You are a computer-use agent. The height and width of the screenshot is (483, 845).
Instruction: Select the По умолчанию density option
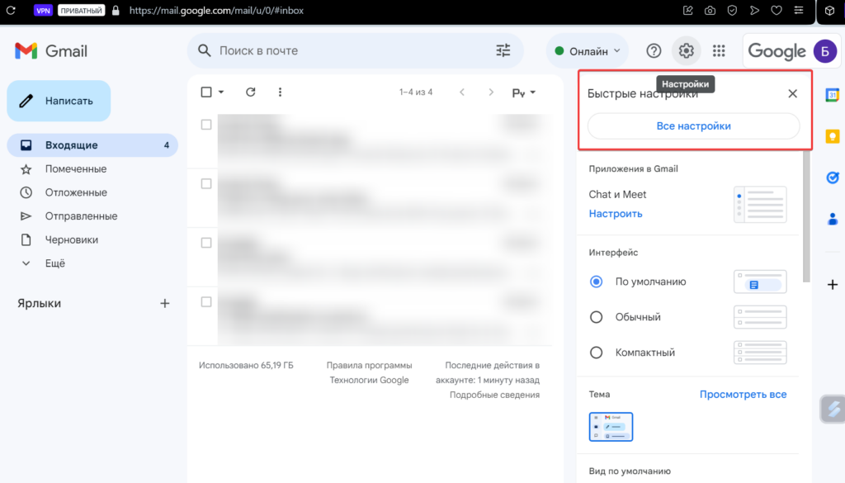(x=596, y=282)
